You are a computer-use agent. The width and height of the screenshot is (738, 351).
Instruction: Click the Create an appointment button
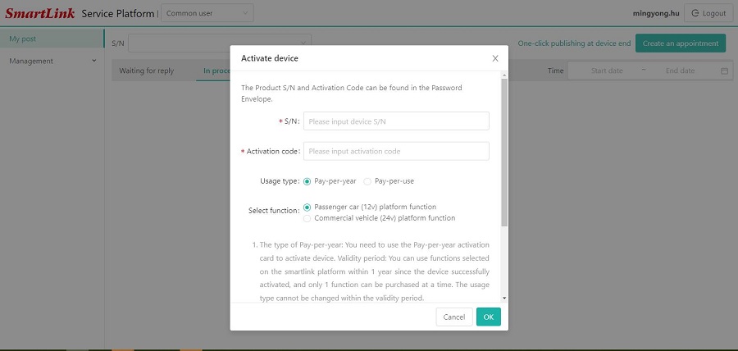(x=680, y=43)
